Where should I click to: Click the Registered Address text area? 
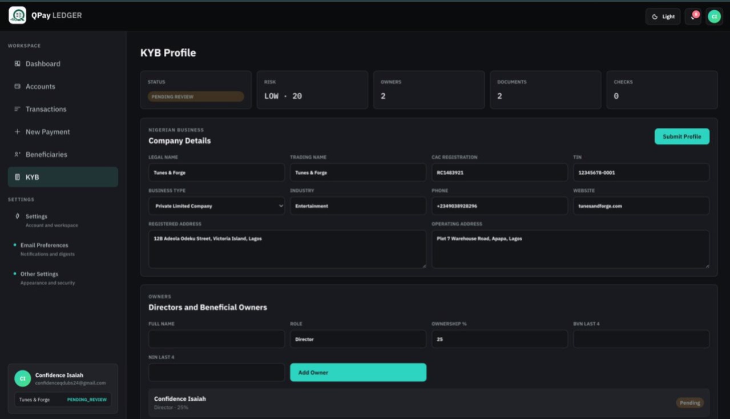click(287, 249)
